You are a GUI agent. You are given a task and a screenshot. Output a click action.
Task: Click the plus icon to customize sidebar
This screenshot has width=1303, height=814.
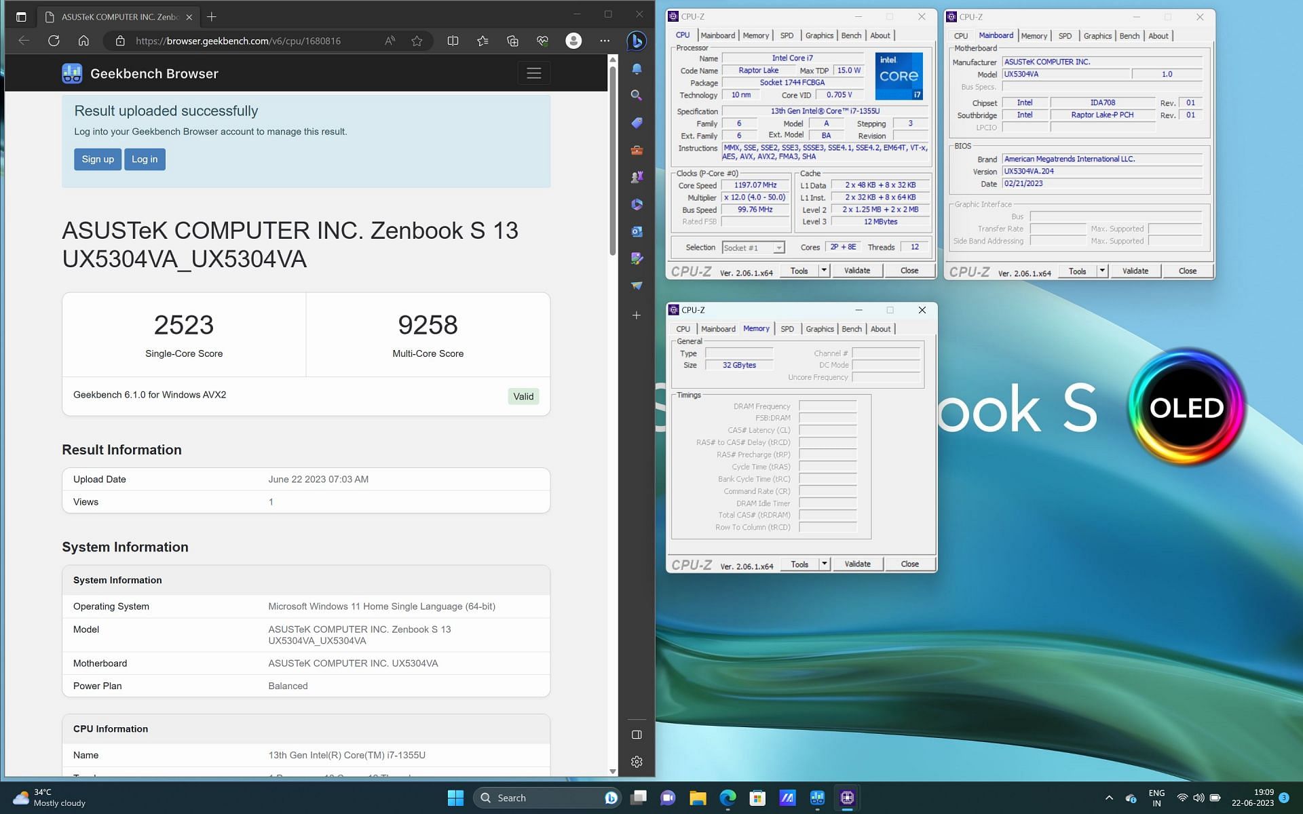point(637,315)
